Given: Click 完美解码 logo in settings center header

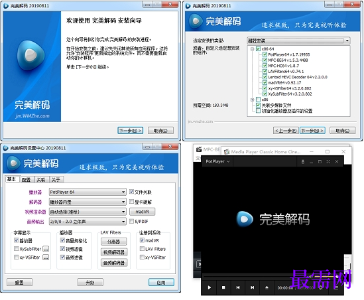Looking at the screenshot, I should point(13,163).
